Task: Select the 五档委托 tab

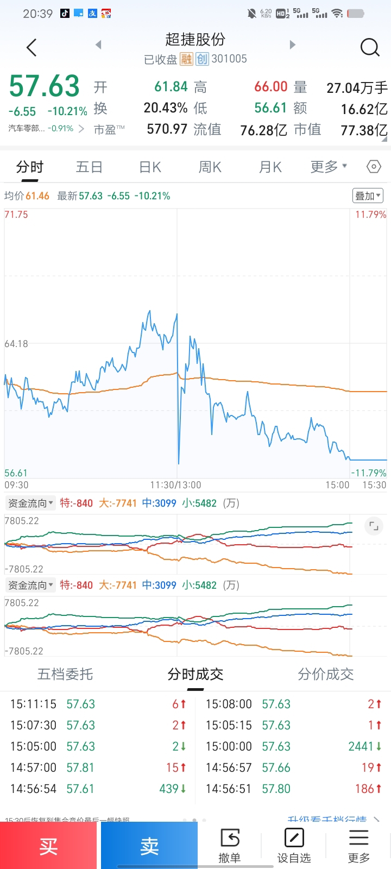Action: (65, 675)
